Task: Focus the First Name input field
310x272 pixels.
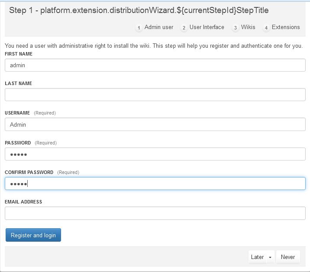Action: (x=155, y=65)
